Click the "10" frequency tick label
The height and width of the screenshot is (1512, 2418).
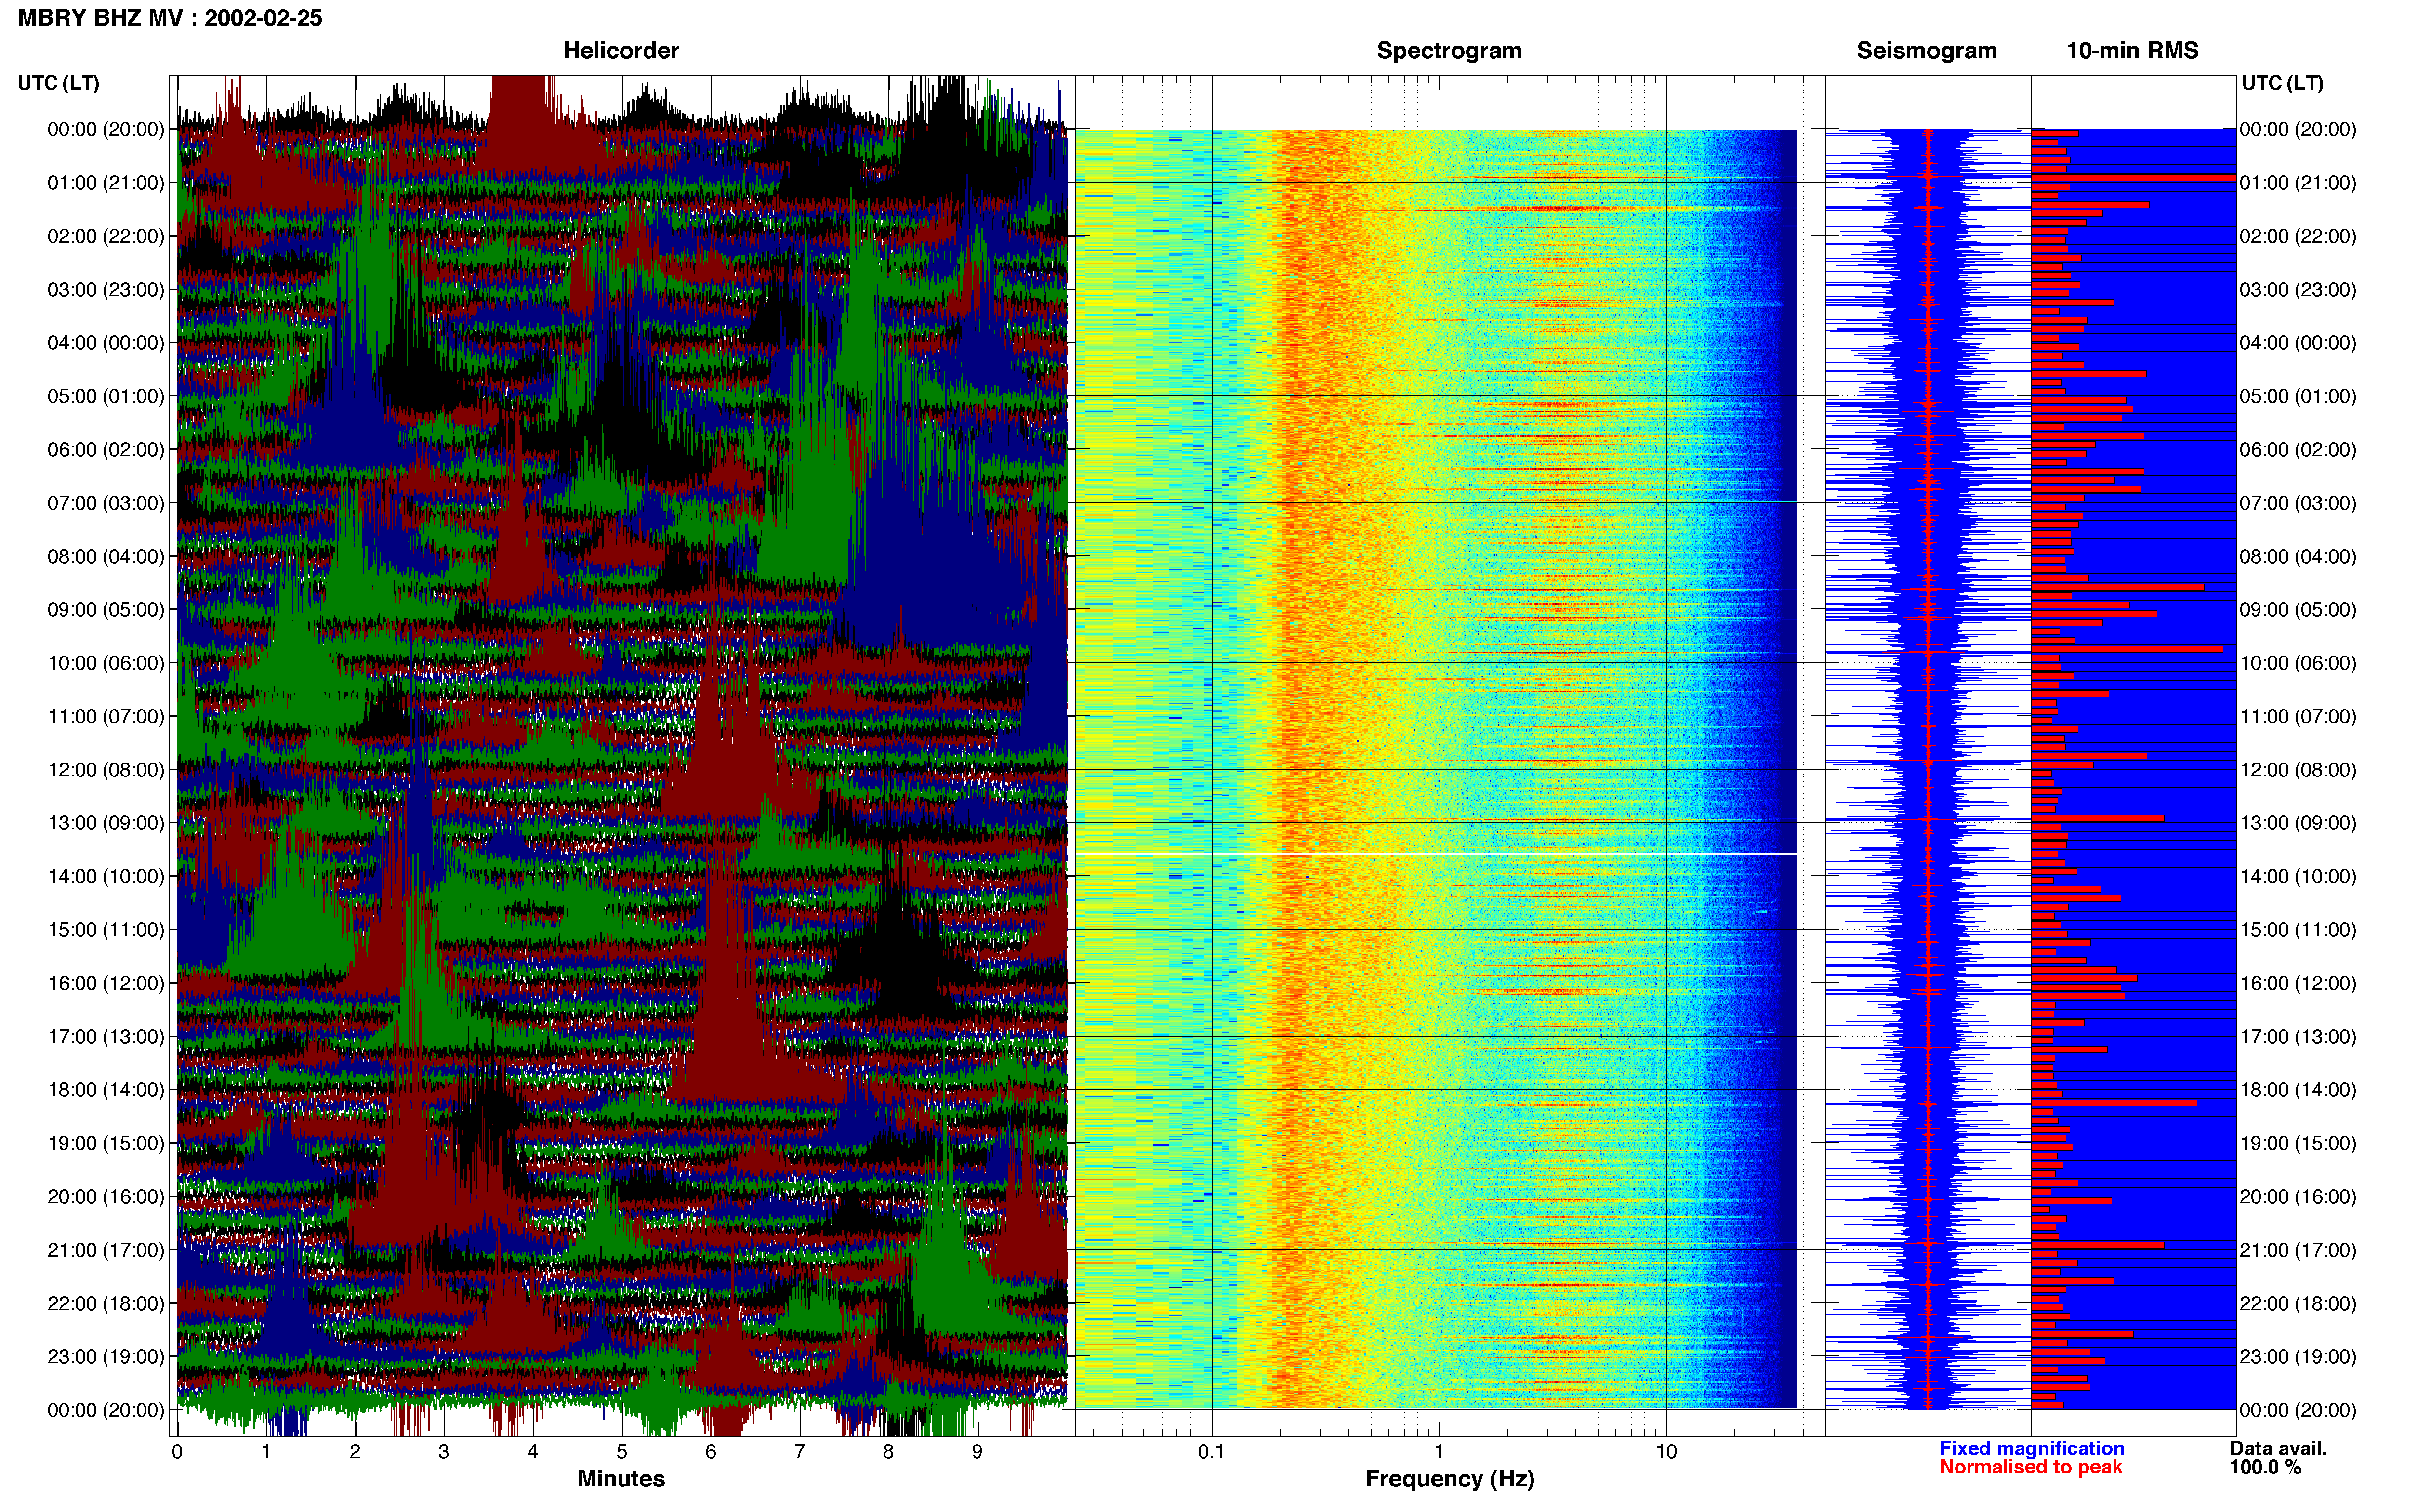[x=1666, y=1452]
